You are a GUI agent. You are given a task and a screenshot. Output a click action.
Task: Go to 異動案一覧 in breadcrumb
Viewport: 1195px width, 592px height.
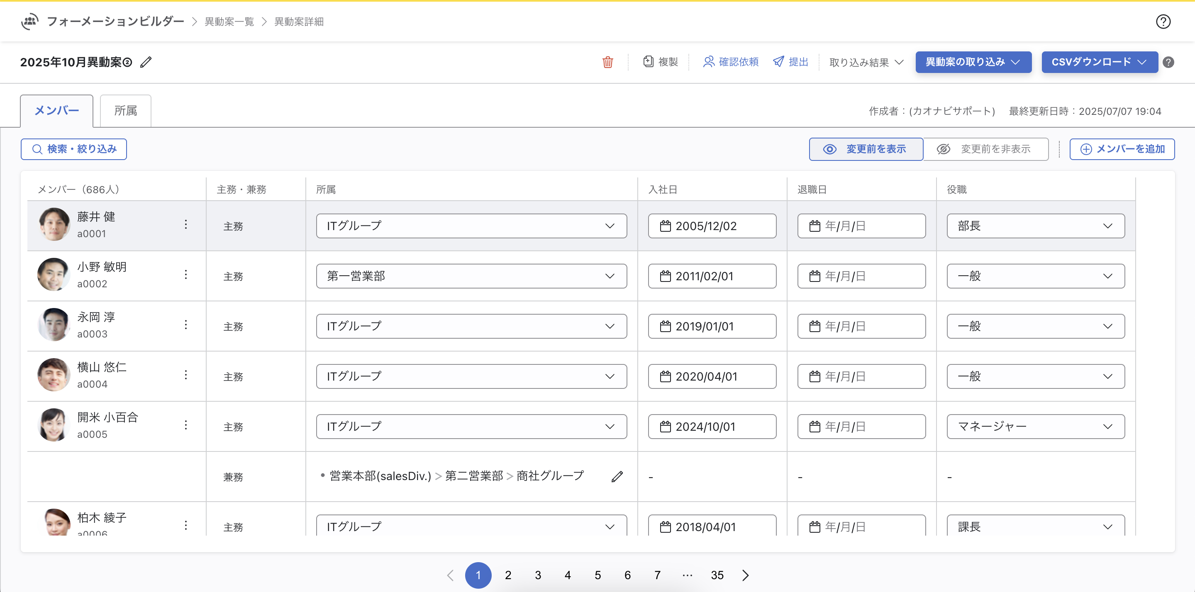click(229, 22)
